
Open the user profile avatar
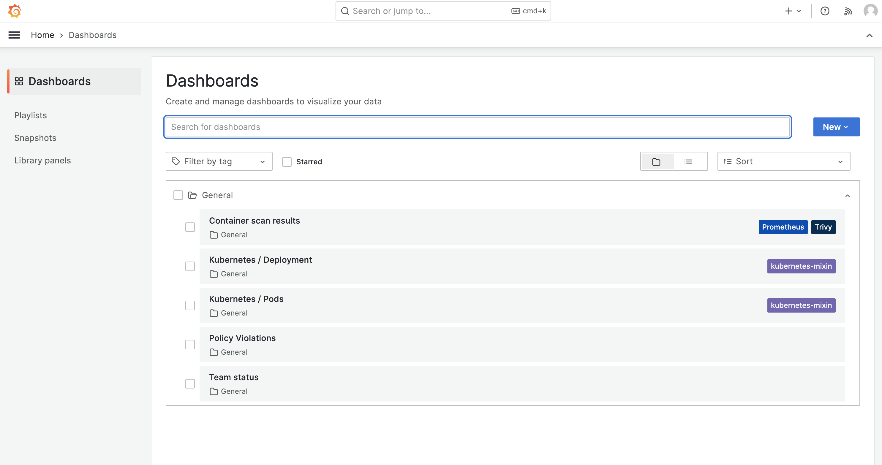[x=870, y=11]
